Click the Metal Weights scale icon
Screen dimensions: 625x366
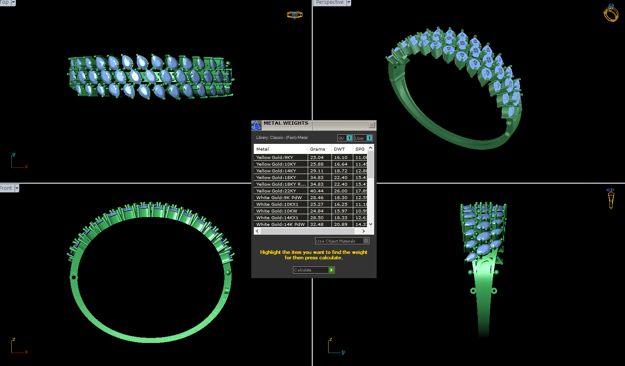(x=256, y=125)
